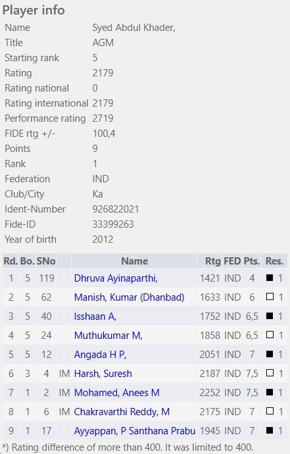290x454 pixels.
Task: Open Mohamed, Anees M profile link
Action: (116, 393)
